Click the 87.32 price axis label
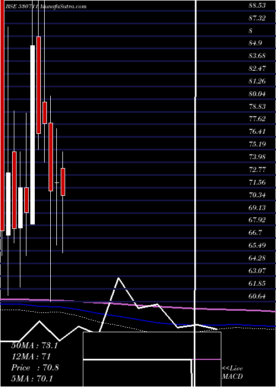The image size is (276, 387). [257, 18]
